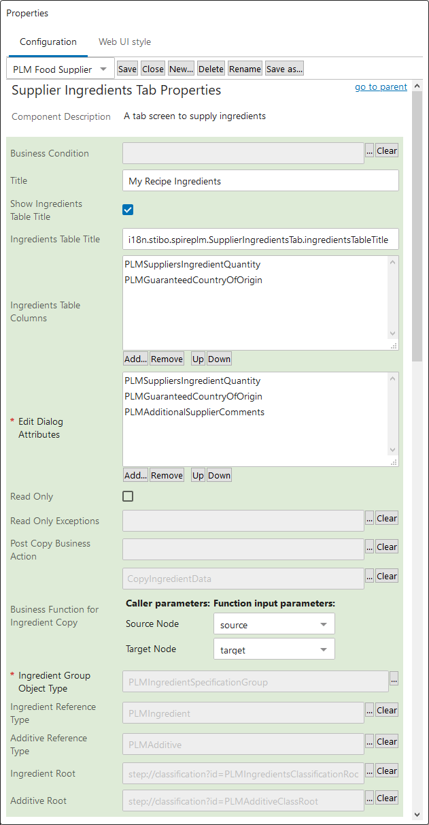Follow the go to parent link

coord(381,87)
